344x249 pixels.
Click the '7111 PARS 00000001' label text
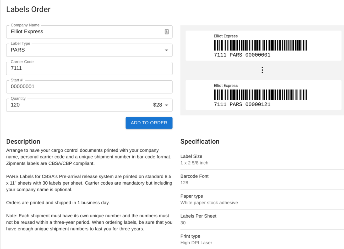click(x=242, y=55)
